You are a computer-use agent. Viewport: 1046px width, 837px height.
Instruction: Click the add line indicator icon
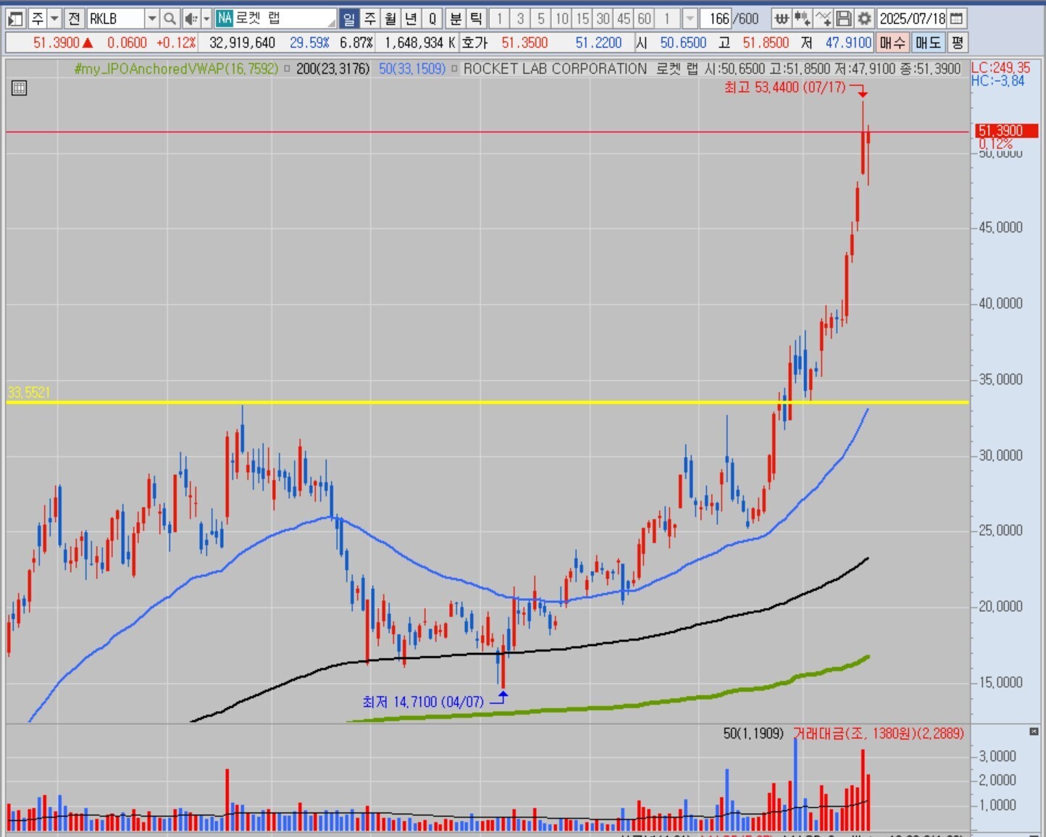click(x=823, y=19)
